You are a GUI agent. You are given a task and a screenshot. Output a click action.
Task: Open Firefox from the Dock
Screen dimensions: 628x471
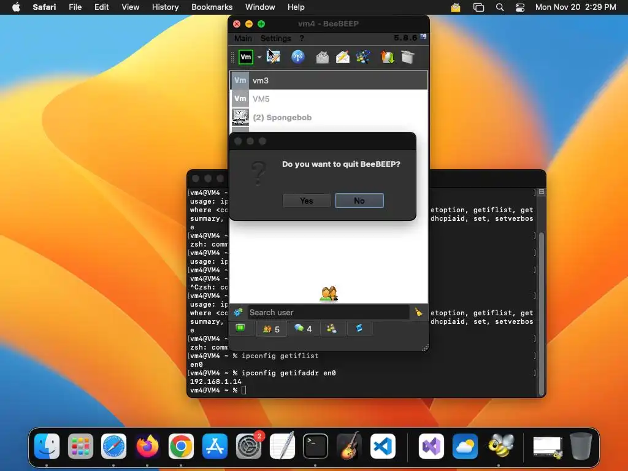coord(147,446)
